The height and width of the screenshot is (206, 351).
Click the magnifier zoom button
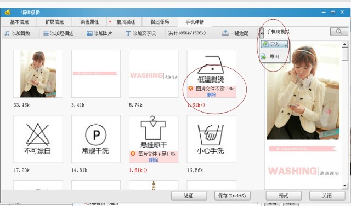[x=339, y=32]
